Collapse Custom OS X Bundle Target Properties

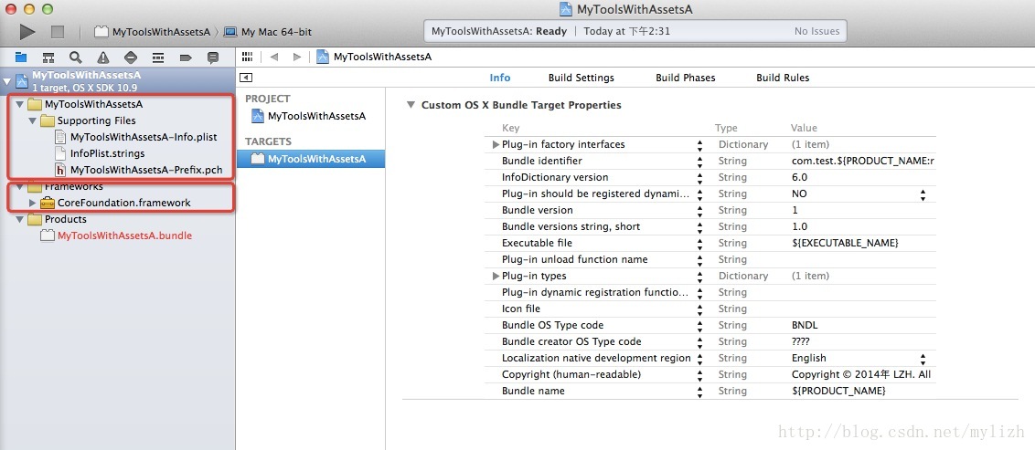pyautogui.click(x=411, y=105)
